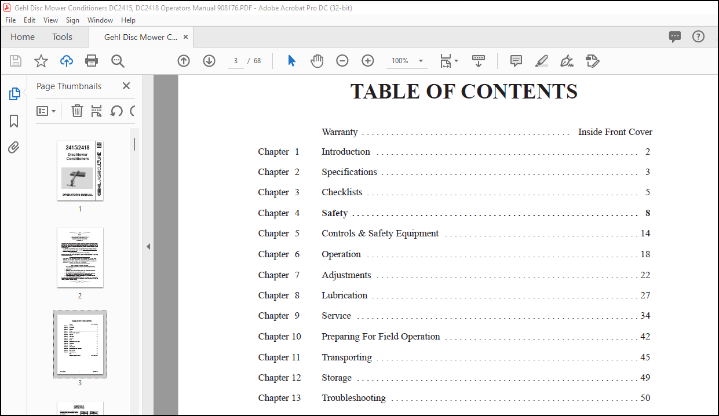Click 'TABLE OF CONTENTS' heading
The image size is (719, 416).
click(464, 92)
